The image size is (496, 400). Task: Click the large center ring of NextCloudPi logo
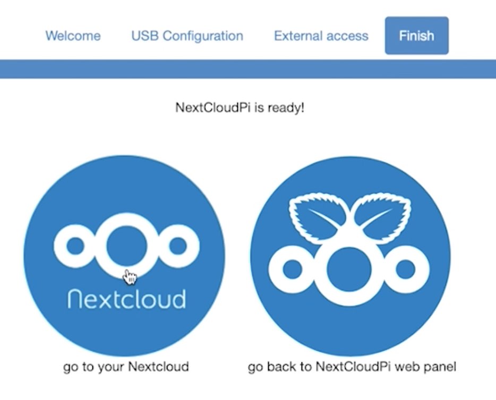click(349, 271)
